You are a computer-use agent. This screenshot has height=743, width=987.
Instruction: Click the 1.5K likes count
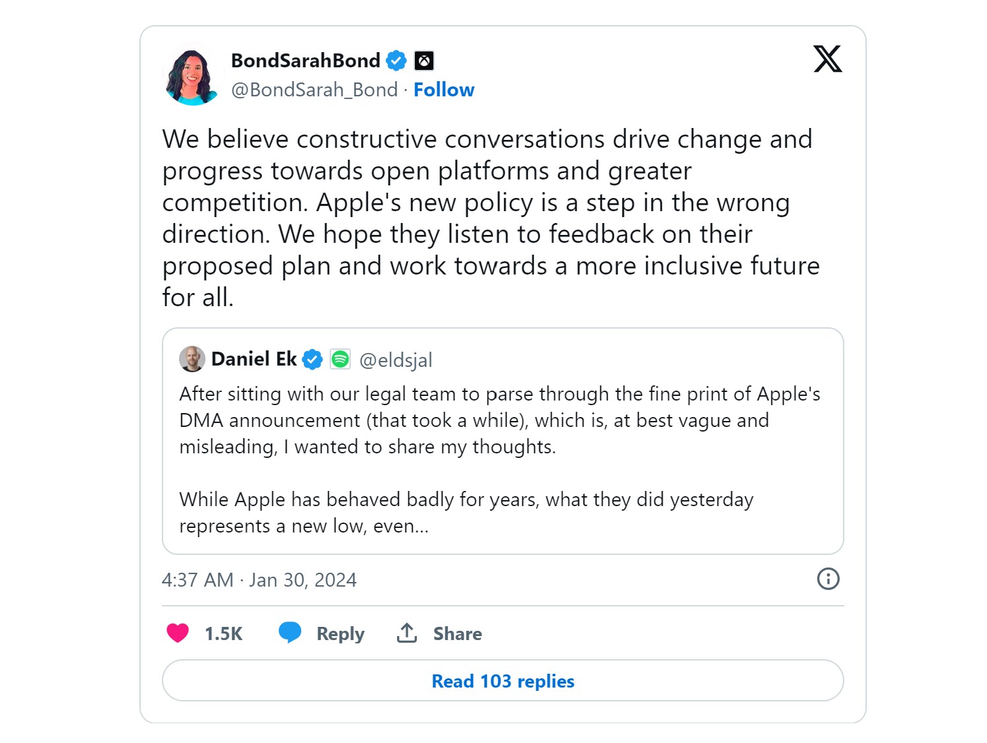pyautogui.click(x=223, y=633)
